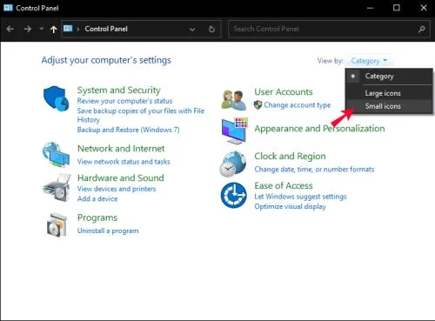Open recent locations dropdown arrow
Image resolution: width=435 pixels, height=321 pixels.
[42, 29]
